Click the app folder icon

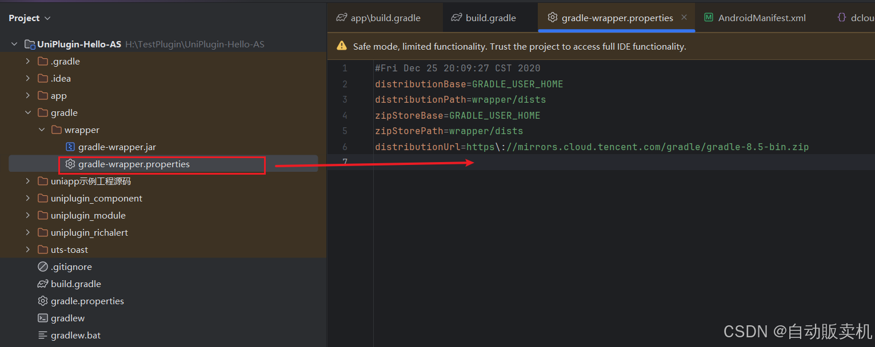pos(43,95)
